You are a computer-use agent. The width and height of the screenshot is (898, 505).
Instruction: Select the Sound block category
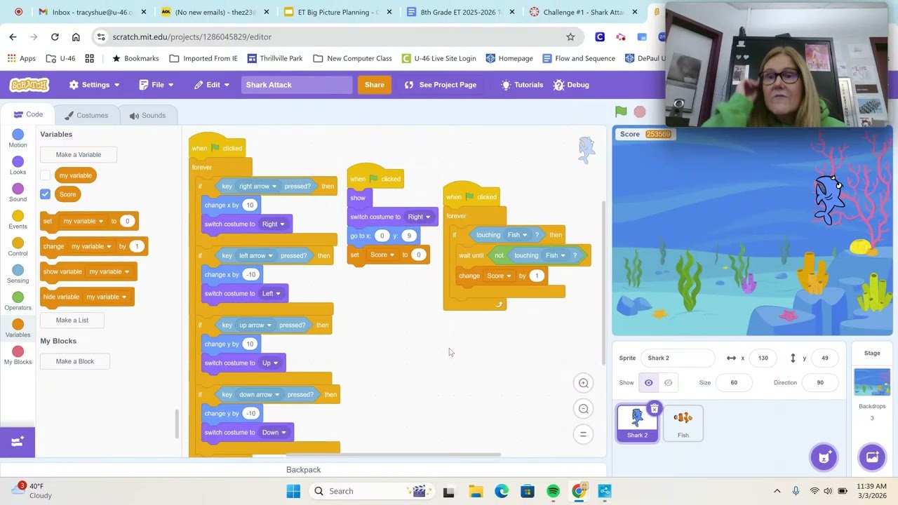(x=18, y=194)
